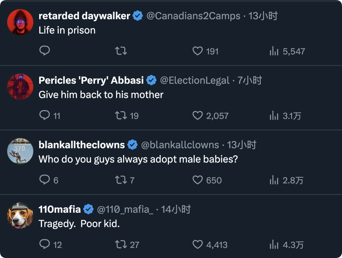Like the tweet with 4,413 likes
The height and width of the screenshot is (258, 342).
tap(197, 244)
